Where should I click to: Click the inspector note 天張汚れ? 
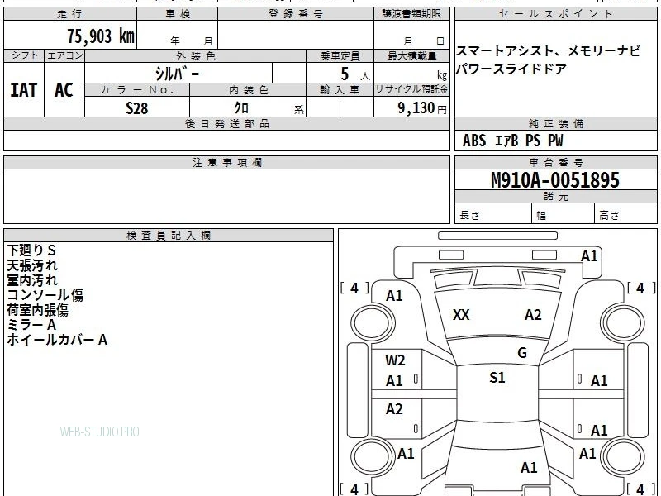coord(32,265)
